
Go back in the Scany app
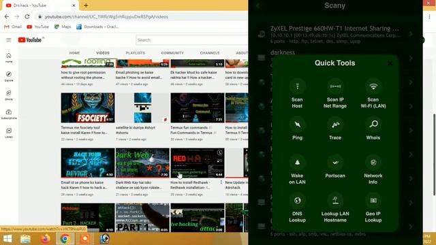point(258,5)
